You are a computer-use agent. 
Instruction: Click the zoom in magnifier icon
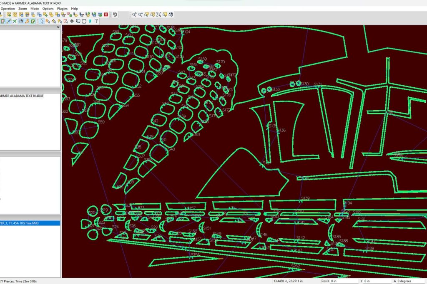[x=134, y=15]
